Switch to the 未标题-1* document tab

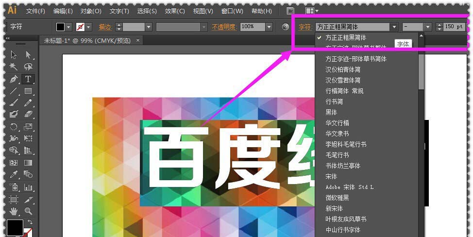(x=87, y=40)
